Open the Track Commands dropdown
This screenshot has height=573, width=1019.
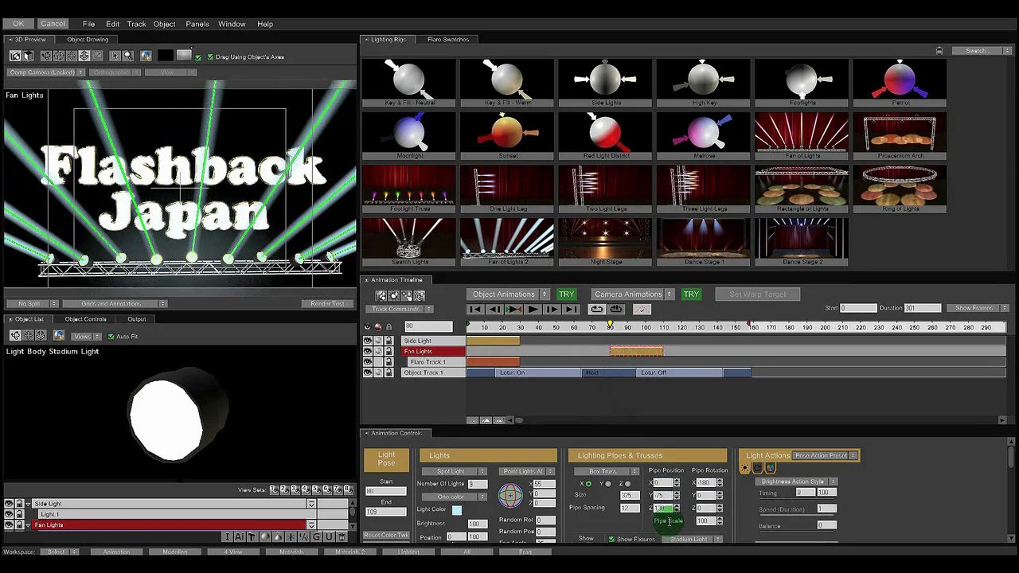click(x=399, y=309)
